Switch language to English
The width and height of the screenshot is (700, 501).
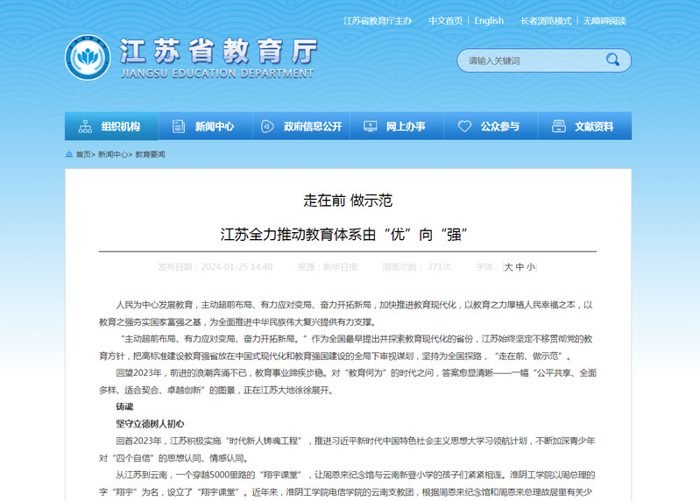tap(489, 21)
